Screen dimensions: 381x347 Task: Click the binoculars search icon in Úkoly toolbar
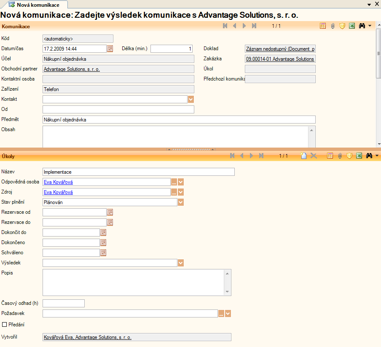pos(369,156)
